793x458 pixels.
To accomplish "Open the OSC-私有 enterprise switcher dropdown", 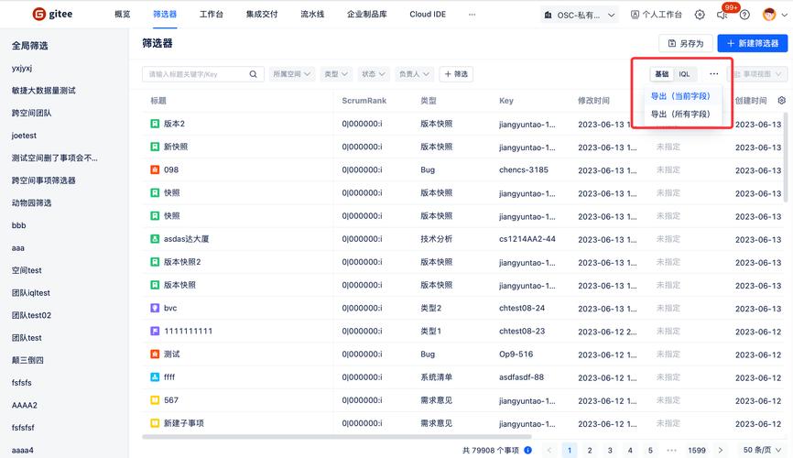I will tap(580, 16).
